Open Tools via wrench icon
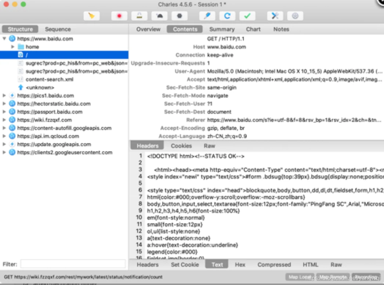This screenshot has width=384, height=285. pos(275,16)
